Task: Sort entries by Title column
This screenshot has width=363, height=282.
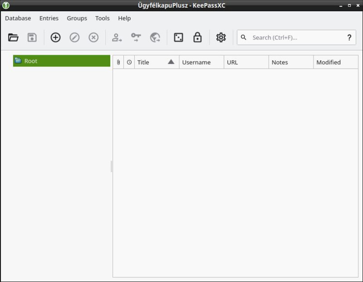Action: (x=157, y=62)
